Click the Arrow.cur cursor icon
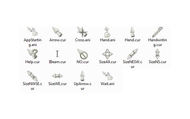Viewport: 190px width, 119px height. [57, 32]
